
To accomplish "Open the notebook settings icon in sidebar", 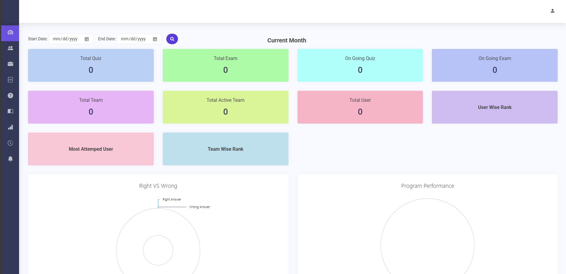I will (10, 80).
